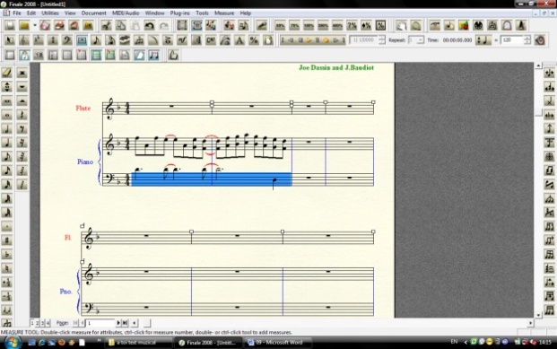Choose the Expression tool
The image size is (557, 349).
click(182, 40)
